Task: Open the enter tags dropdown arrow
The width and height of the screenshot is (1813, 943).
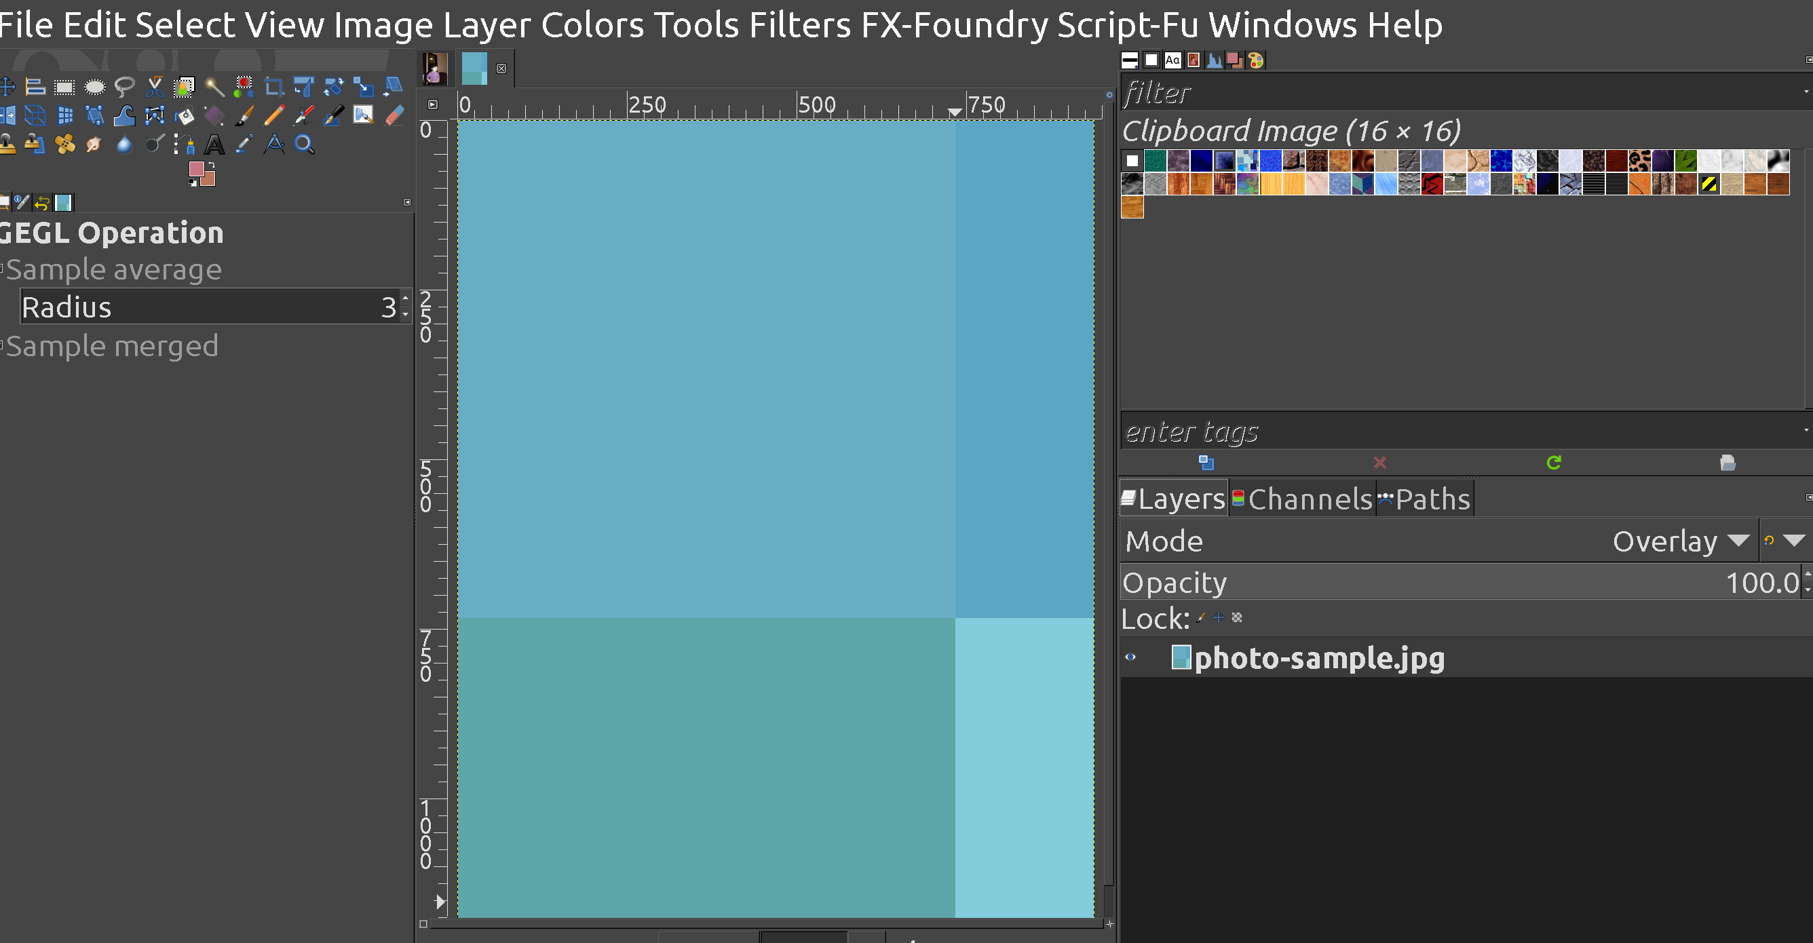Action: coord(1806,431)
